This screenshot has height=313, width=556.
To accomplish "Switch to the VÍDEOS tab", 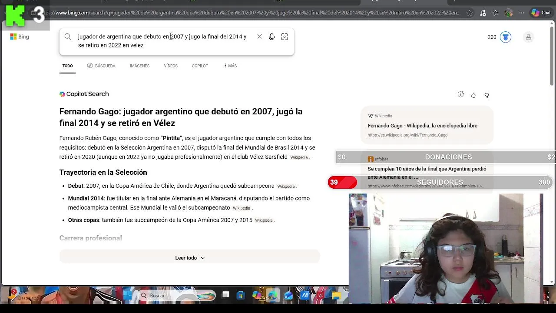I will pos(171,66).
